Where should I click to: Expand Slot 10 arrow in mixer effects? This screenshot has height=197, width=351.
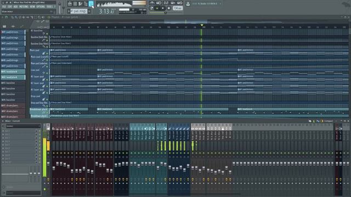[3, 162]
